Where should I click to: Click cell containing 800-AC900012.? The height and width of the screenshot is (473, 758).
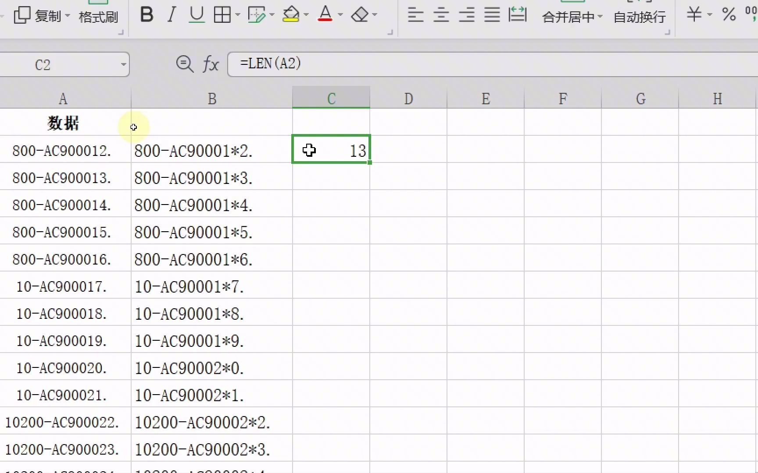coord(65,150)
